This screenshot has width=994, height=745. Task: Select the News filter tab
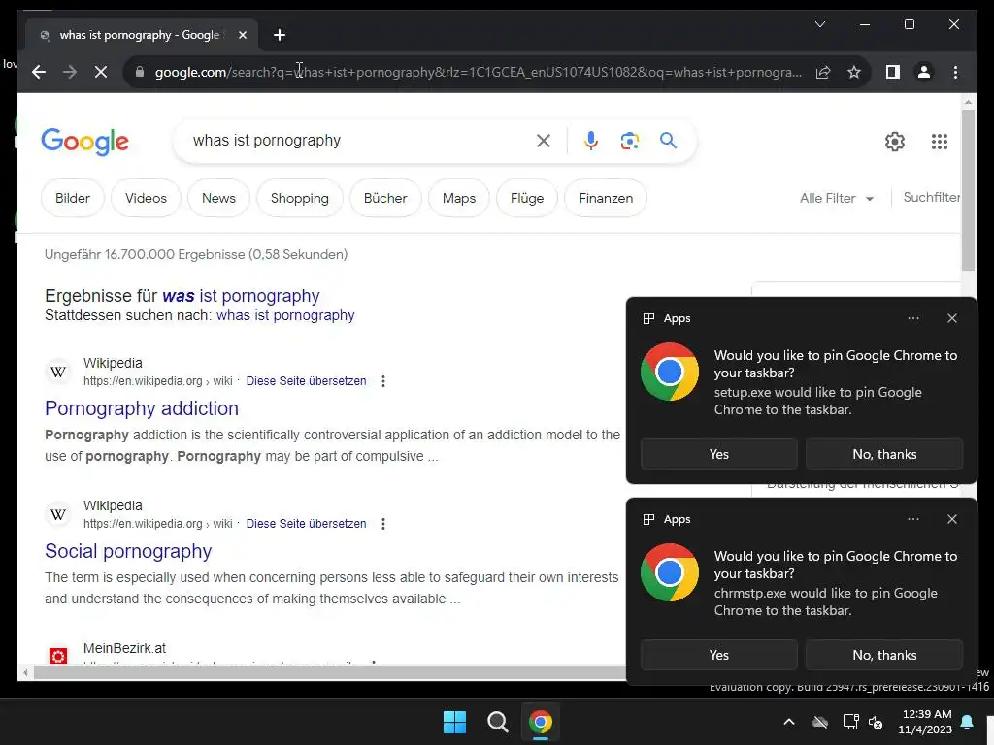218,198
